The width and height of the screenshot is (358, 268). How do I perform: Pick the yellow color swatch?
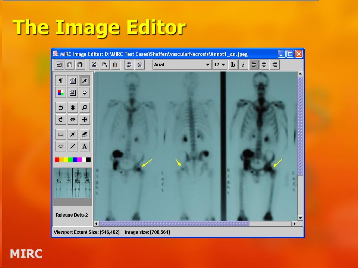click(66, 160)
